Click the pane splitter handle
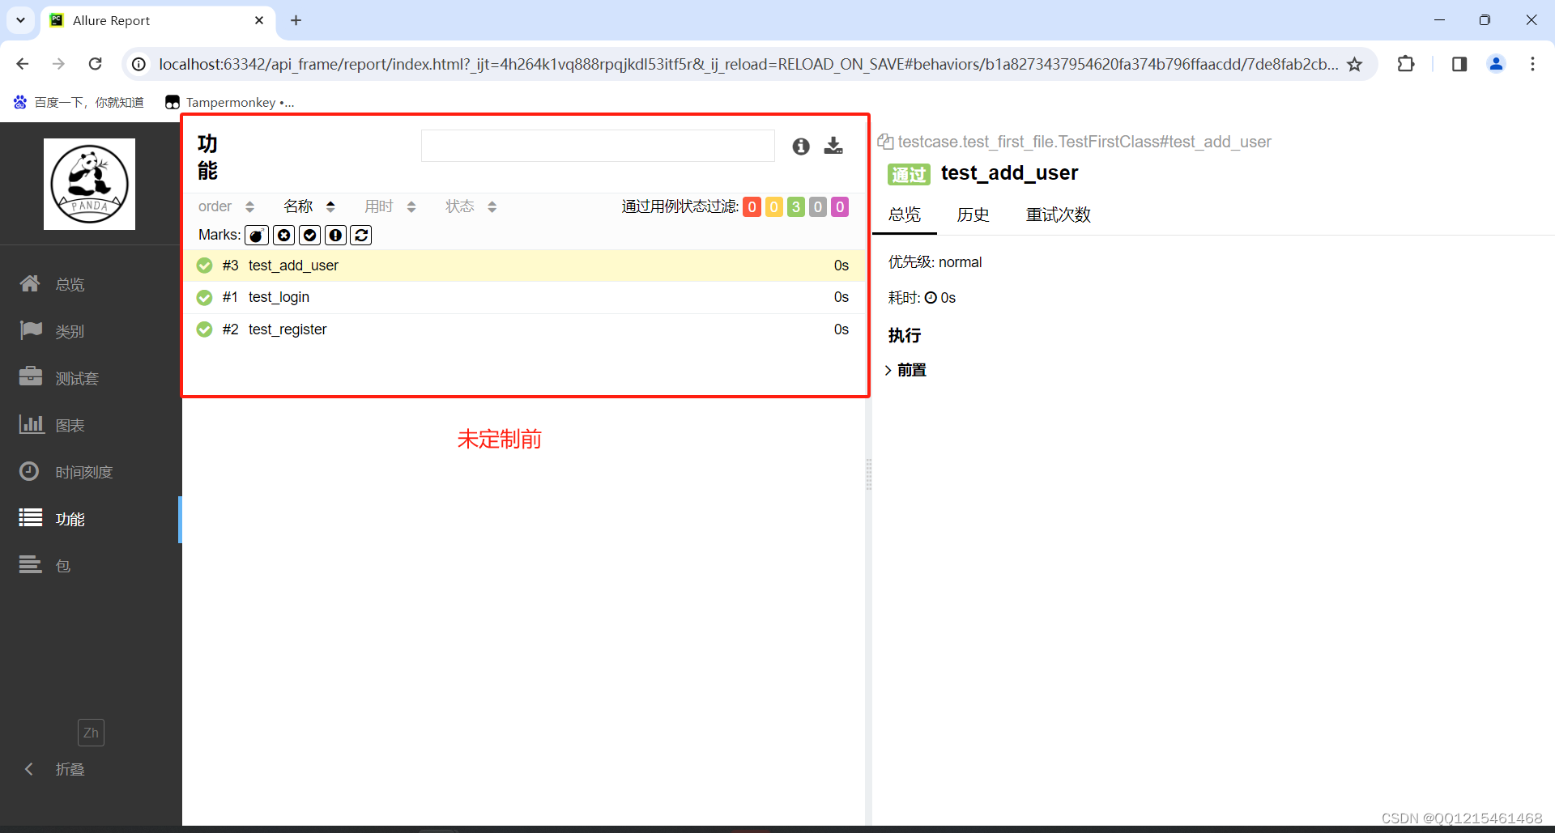This screenshot has height=833, width=1555. [869, 474]
